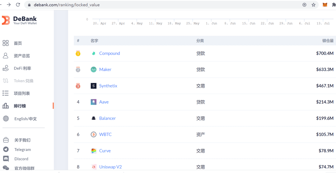Click the Uniswap V2 logo icon
Image resolution: width=336 pixels, height=173 pixels.
click(93, 167)
